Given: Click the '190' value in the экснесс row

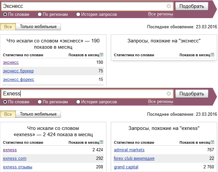Looking at the screenshot, I should (x=100, y=62).
